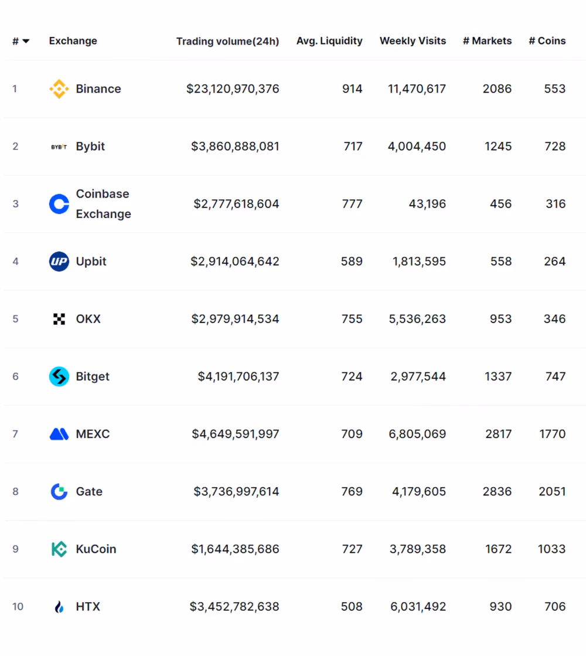
Task: Toggle rank sort arrow next to #
Action: (26, 41)
